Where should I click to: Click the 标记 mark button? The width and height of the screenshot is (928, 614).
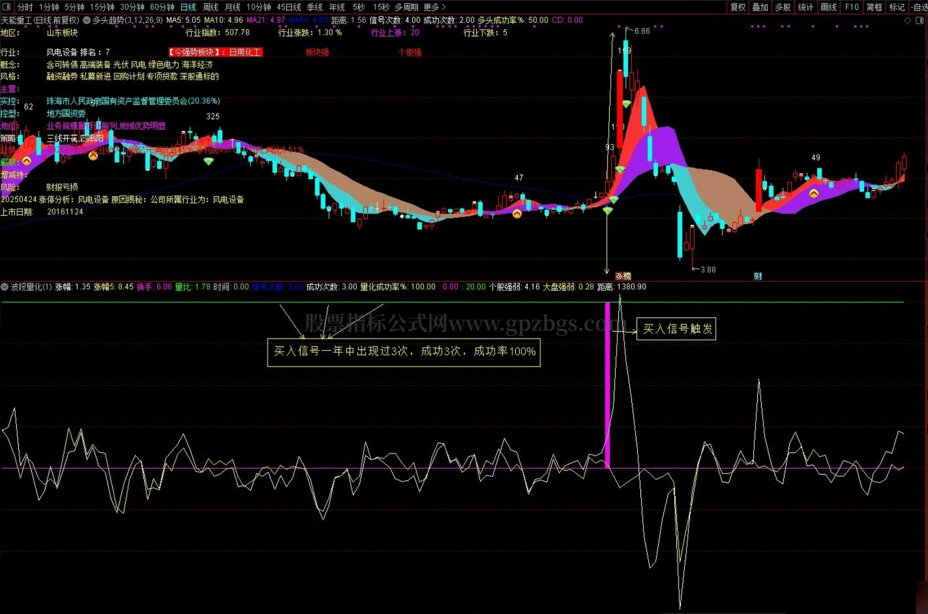(x=897, y=7)
